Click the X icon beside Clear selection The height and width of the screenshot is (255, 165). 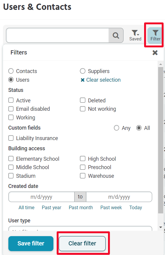83,80
